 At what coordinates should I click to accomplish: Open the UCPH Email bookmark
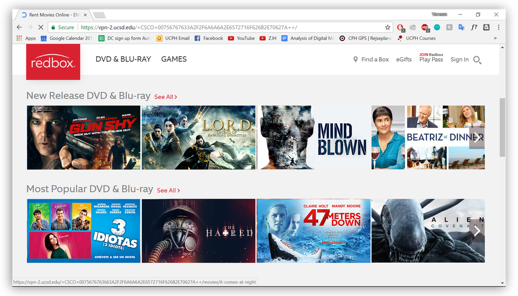[x=173, y=38]
